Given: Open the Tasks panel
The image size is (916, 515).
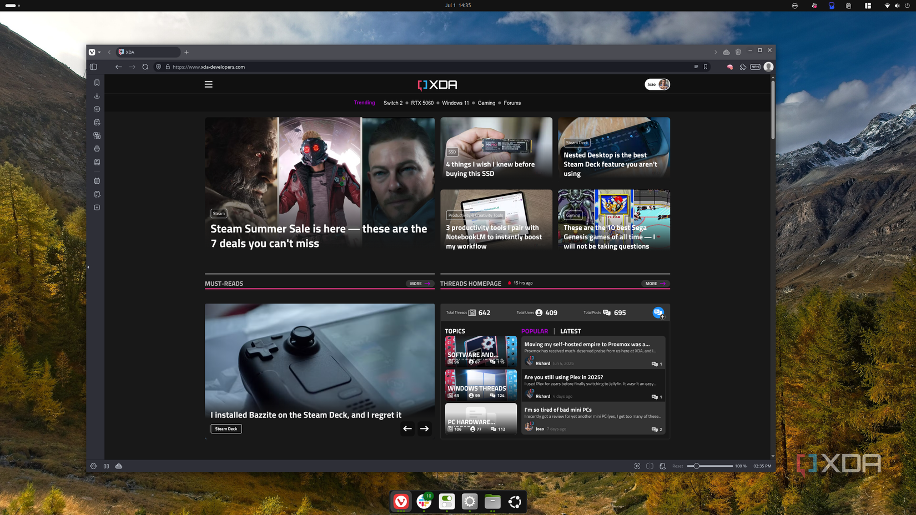Looking at the screenshot, I should [97, 194].
